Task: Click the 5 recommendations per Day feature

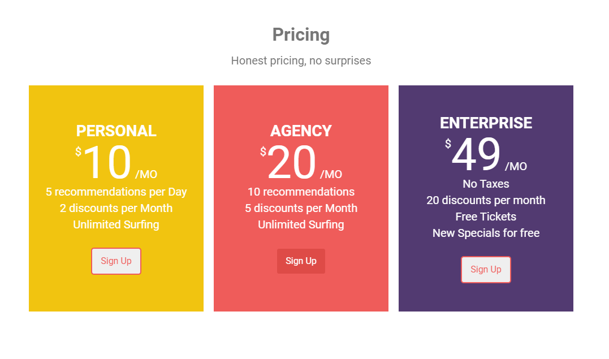Action: click(x=116, y=192)
